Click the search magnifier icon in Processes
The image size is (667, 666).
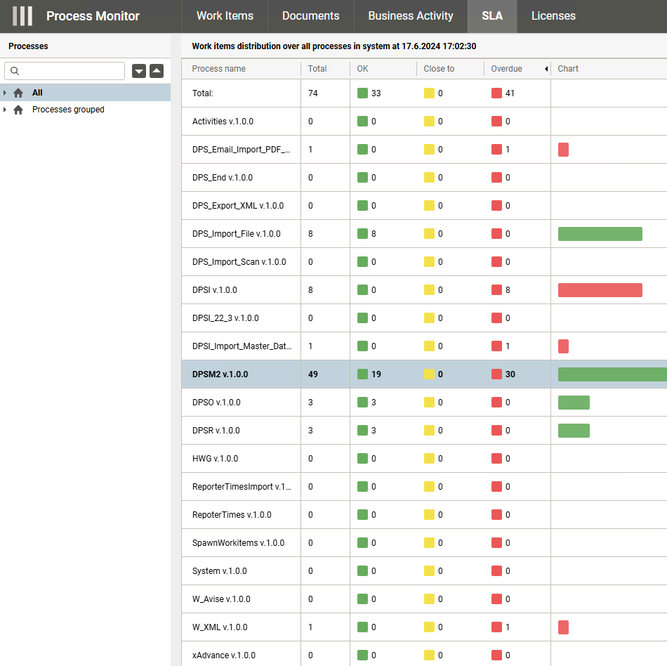tap(15, 71)
